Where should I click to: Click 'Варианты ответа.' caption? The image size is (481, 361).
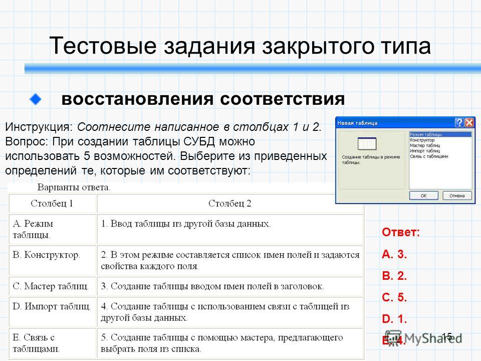pyautogui.click(x=74, y=187)
